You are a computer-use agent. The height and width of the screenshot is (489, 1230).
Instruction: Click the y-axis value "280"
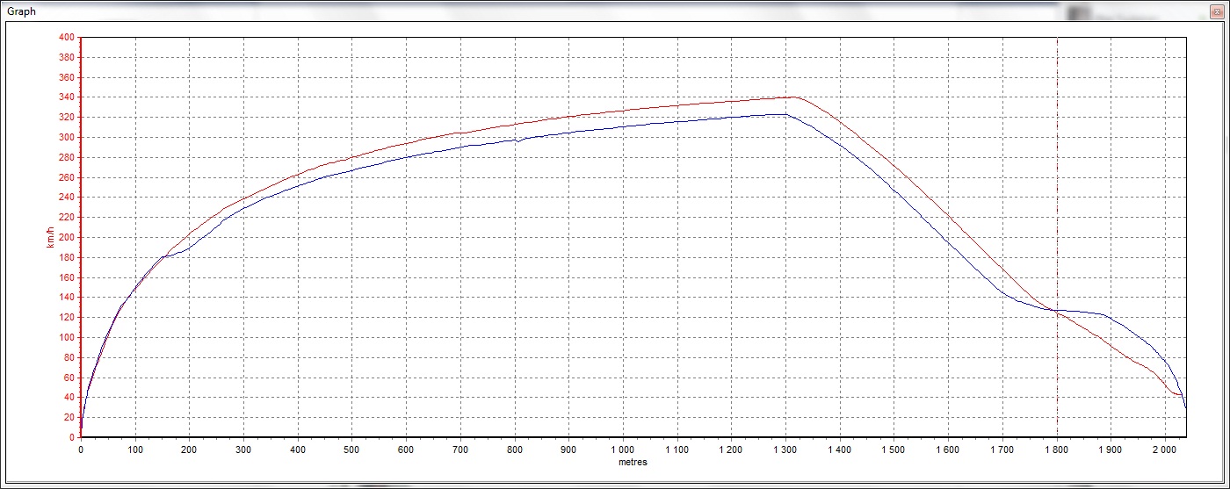(x=67, y=157)
